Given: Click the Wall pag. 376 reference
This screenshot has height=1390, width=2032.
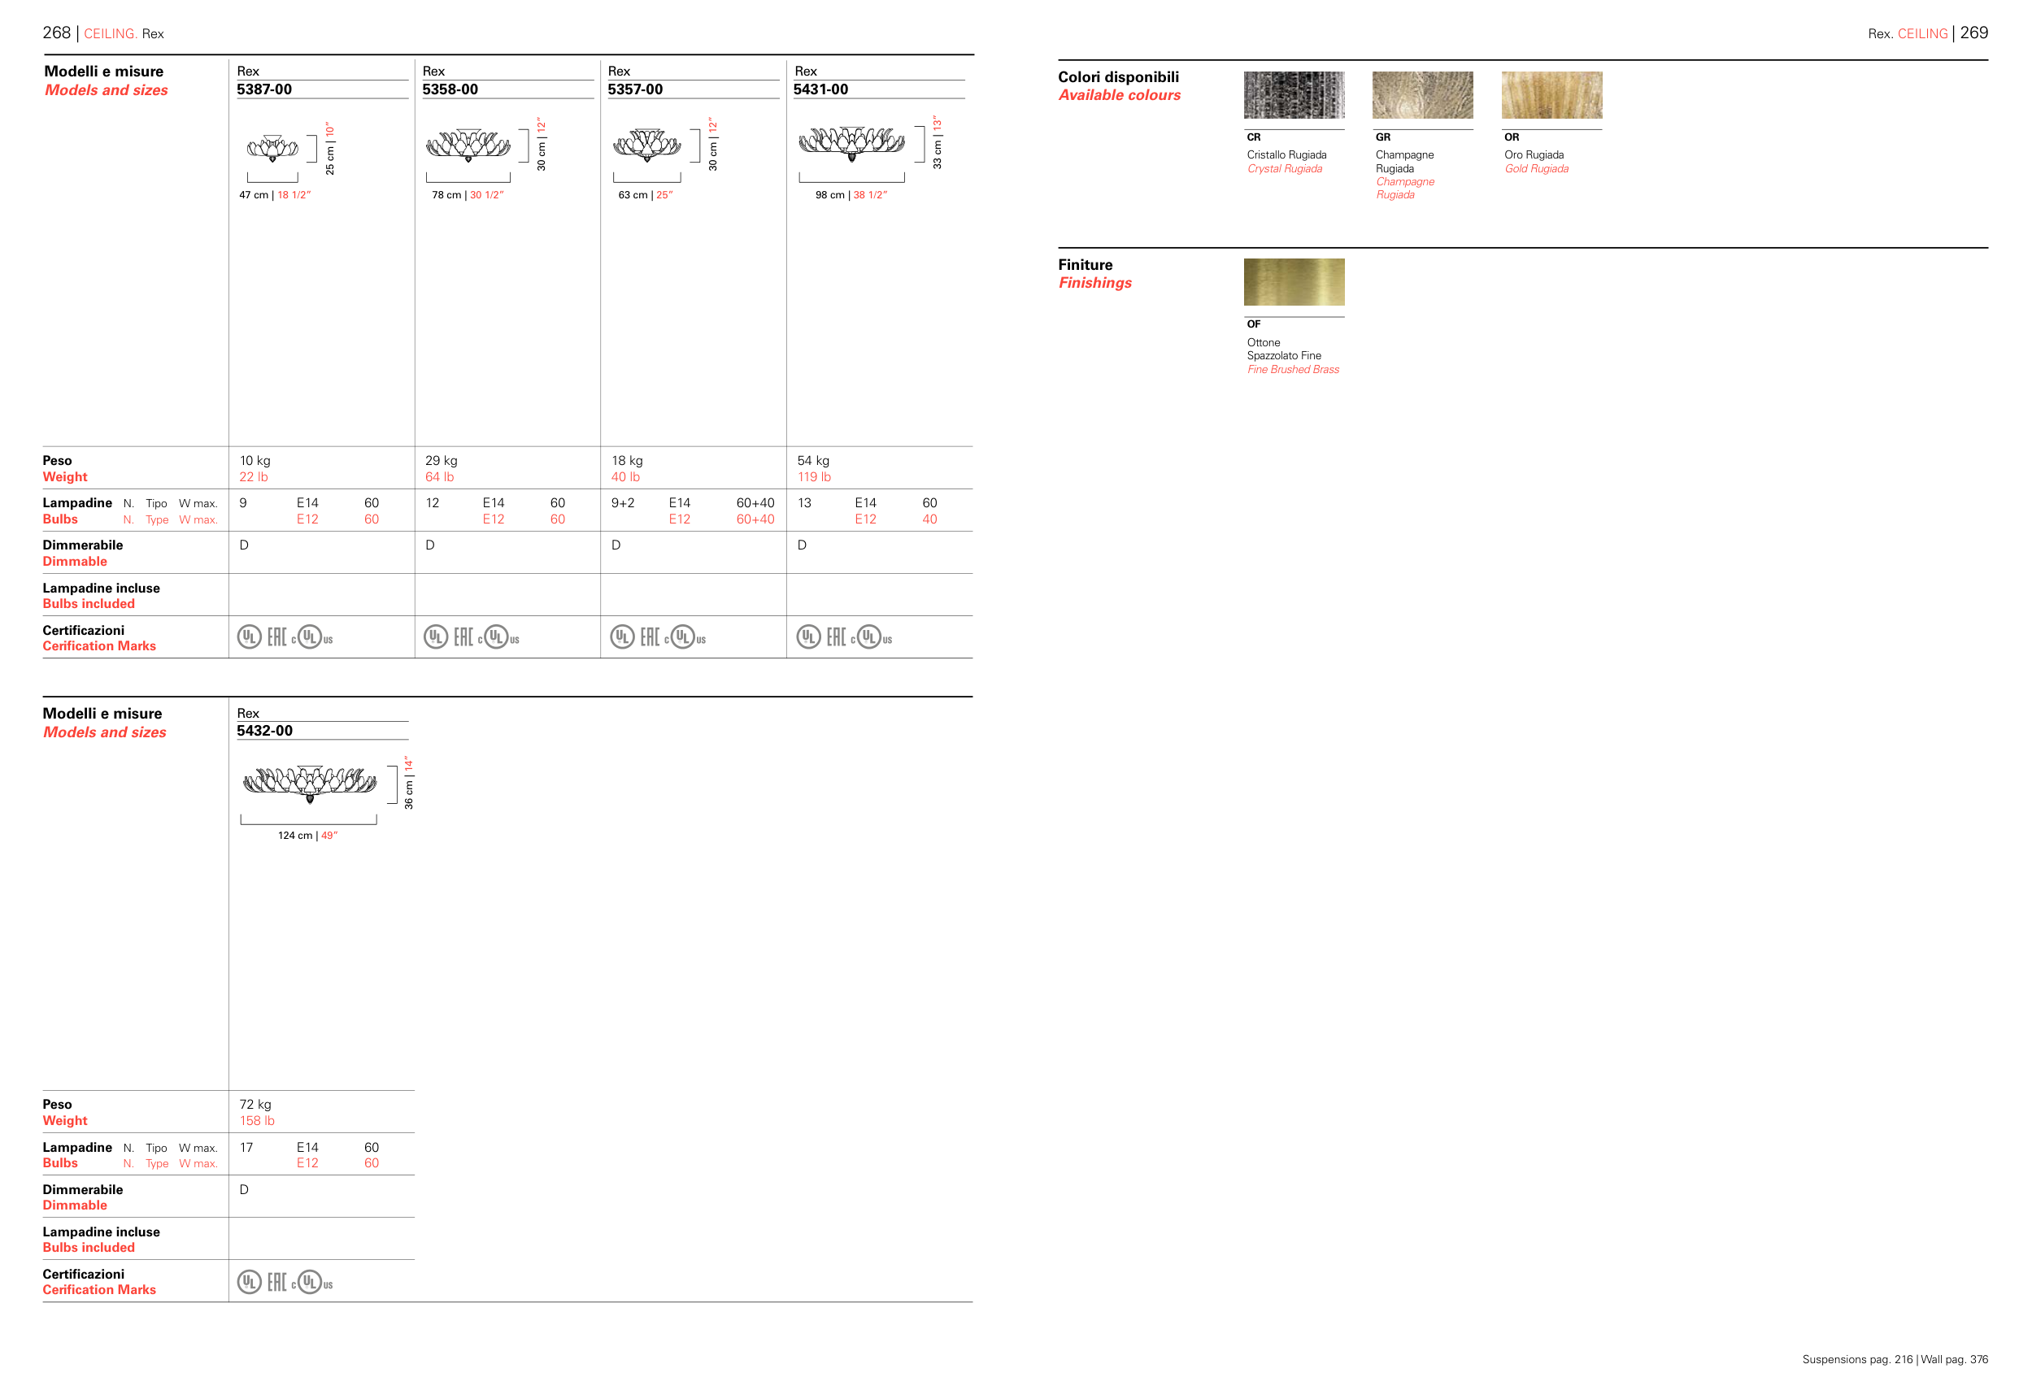Looking at the screenshot, I should tap(1953, 1359).
